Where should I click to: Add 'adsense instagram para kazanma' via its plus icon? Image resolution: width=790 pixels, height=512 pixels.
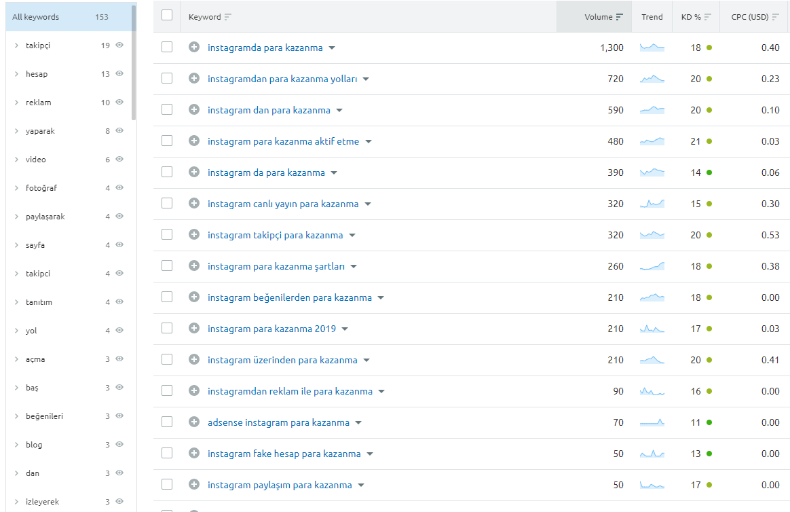pos(194,422)
